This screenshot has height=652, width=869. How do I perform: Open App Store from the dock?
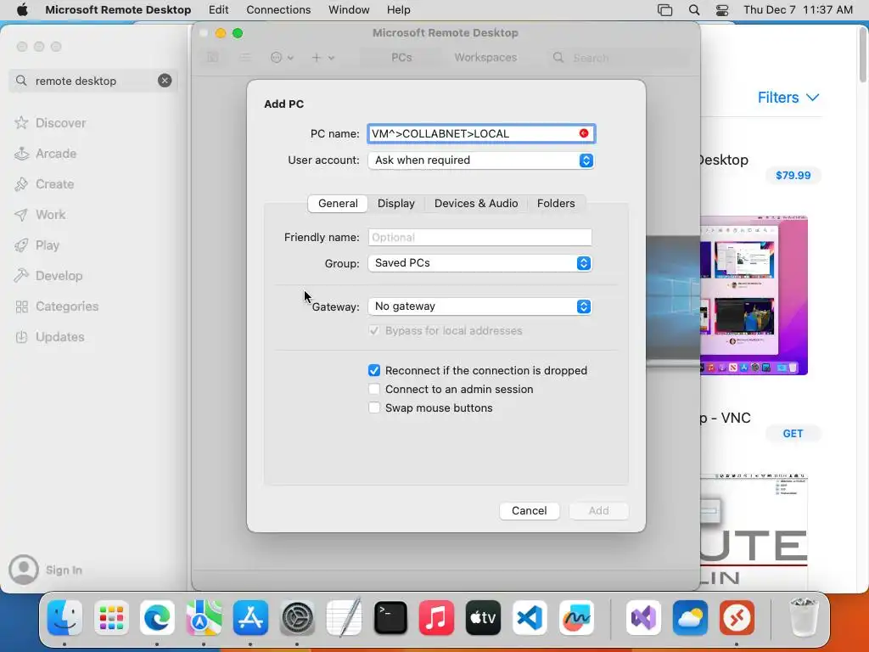tap(250, 618)
